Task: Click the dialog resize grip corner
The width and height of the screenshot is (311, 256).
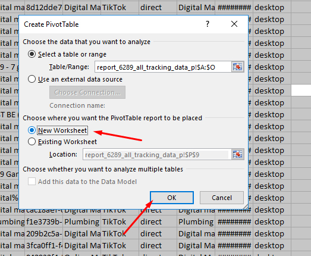Action: (246, 207)
